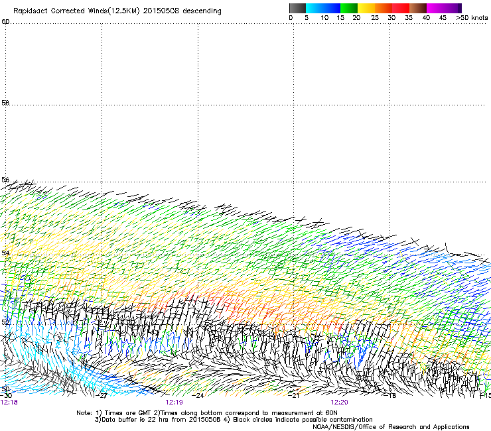The width and height of the screenshot is (491, 431).
Task: Click the magenta 40-45 knots legend swatch
Action: (x=435, y=8)
